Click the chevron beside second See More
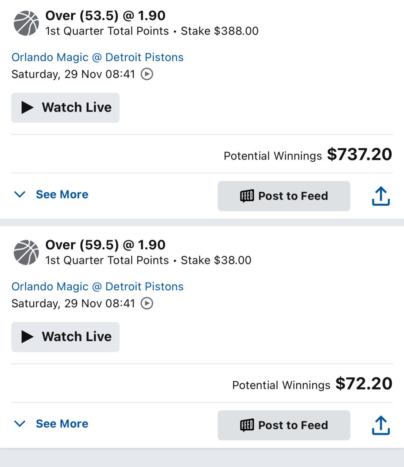 click(x=19, y=424)
